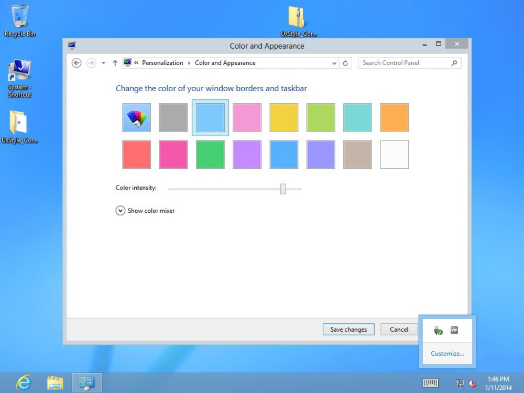
Task: Refresh the Color and Appearance page
Action: click(345, 63)
